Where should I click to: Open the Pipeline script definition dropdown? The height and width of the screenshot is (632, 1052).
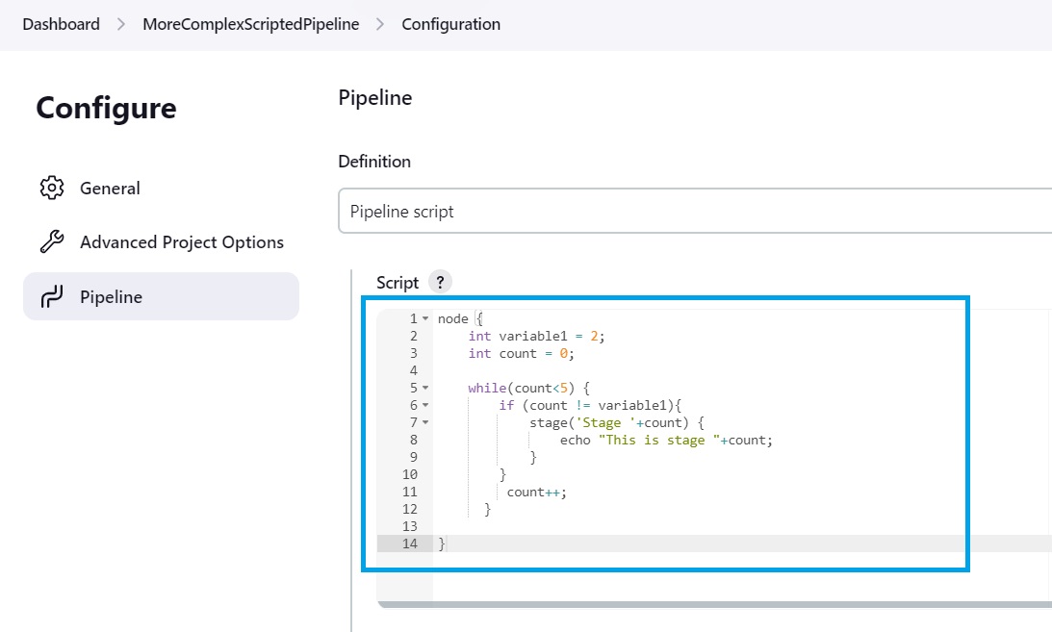tap(695, 211)
